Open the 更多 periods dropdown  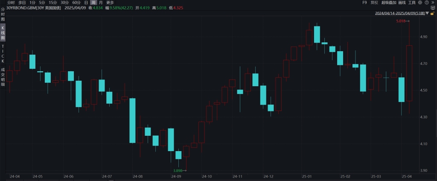point(110,3)
